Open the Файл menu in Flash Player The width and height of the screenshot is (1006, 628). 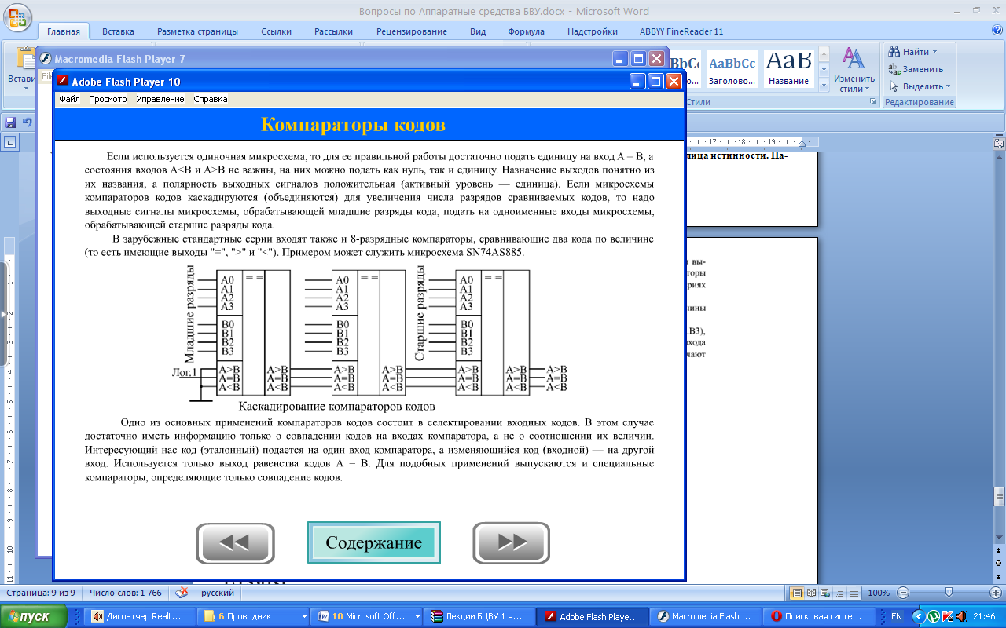point(69,99)
